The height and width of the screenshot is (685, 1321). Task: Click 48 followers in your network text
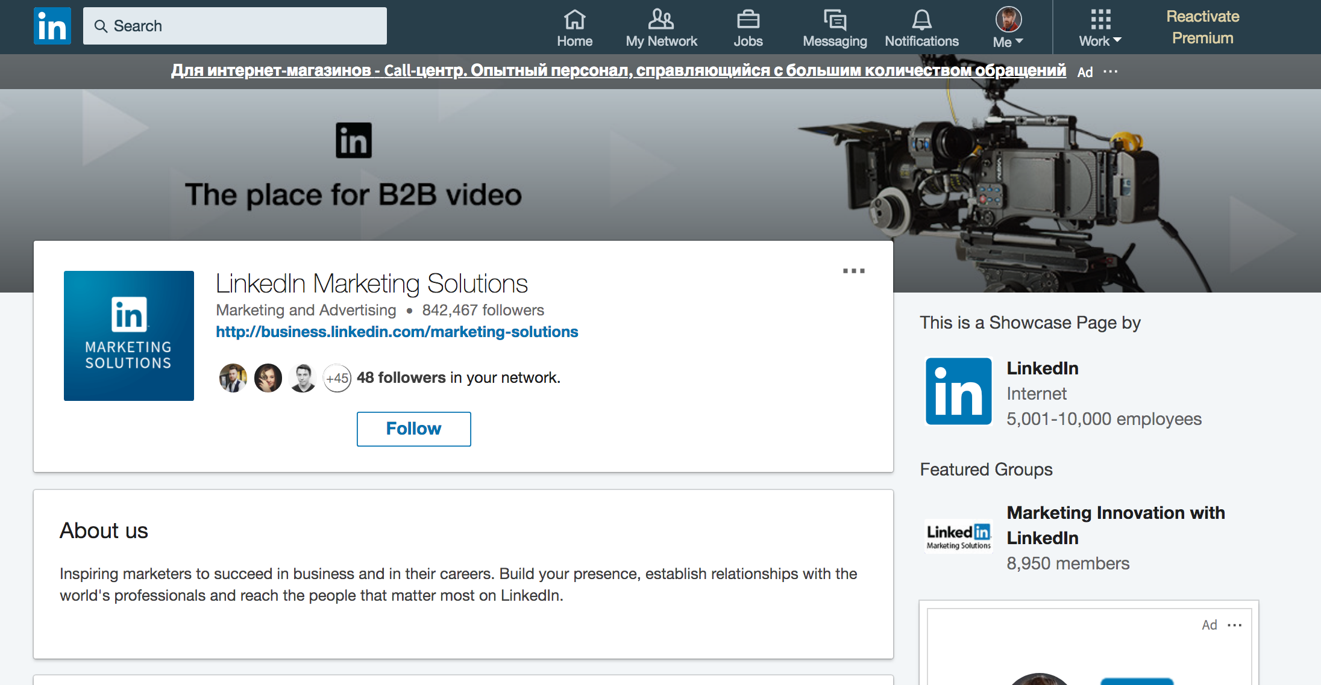pyautogui.click(x=459, y=377)
